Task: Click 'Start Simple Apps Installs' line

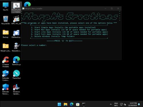Action: pyautogui.click(x=63, y=27)
